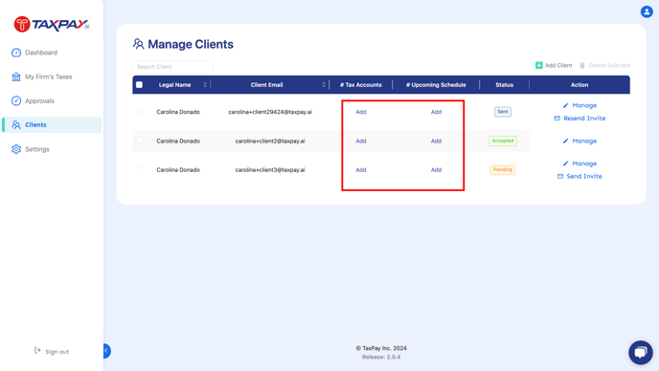Add upcoming schedule for client29424

coord(436,112)
